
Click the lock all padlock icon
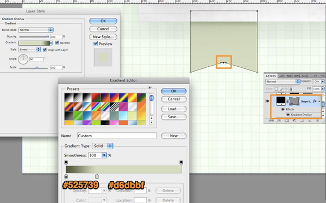pyautogui.click(x=291, y=89)
